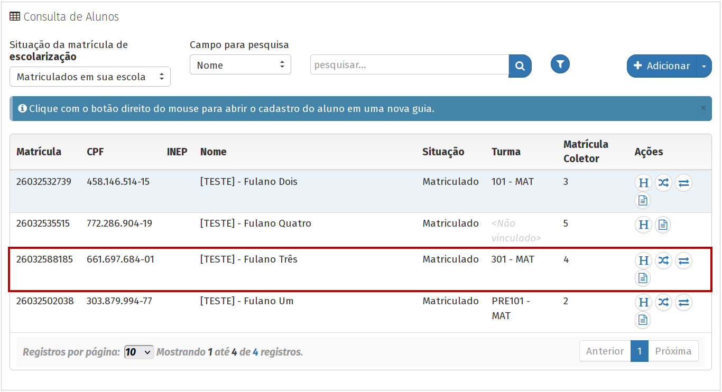Open history (H) for Fulano Quatro

coord(643,225)
